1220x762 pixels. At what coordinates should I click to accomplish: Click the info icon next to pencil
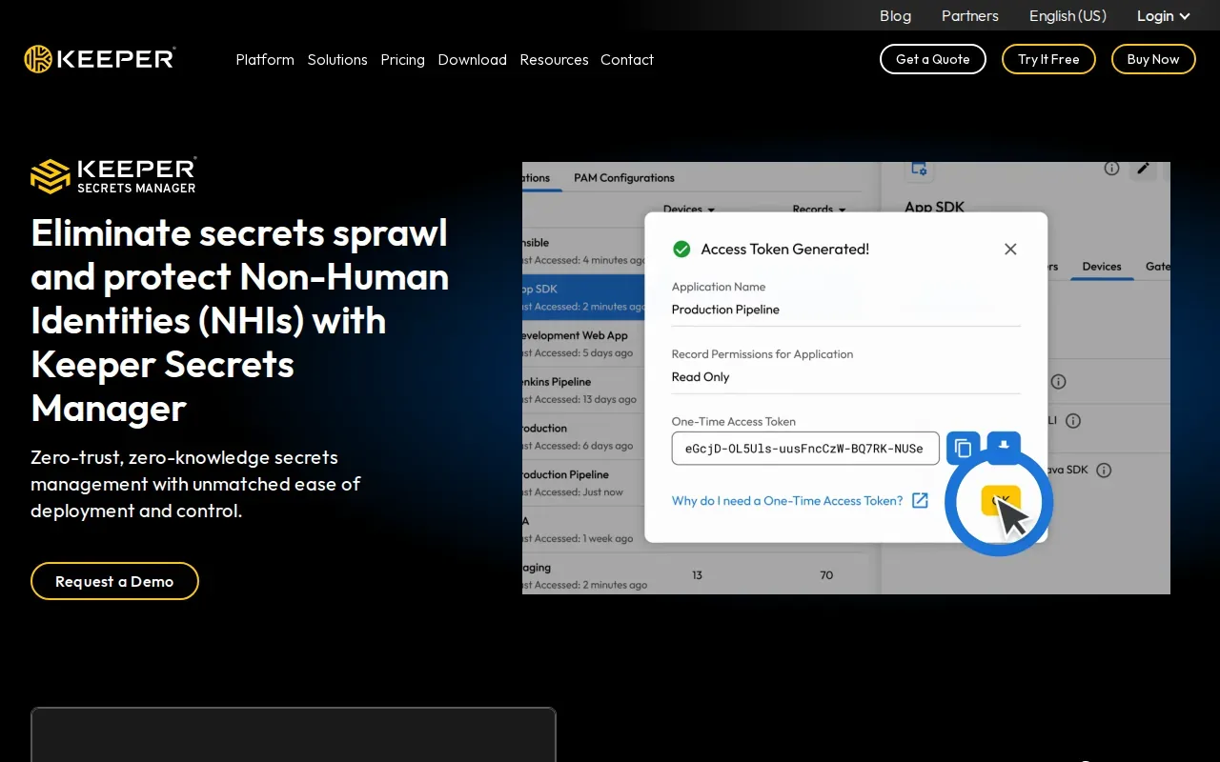1111,168
